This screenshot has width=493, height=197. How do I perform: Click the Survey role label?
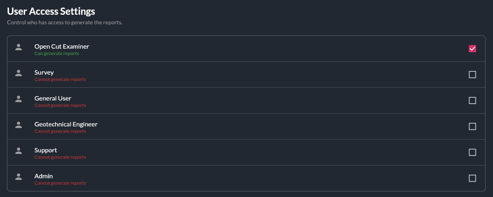[44, 73]
